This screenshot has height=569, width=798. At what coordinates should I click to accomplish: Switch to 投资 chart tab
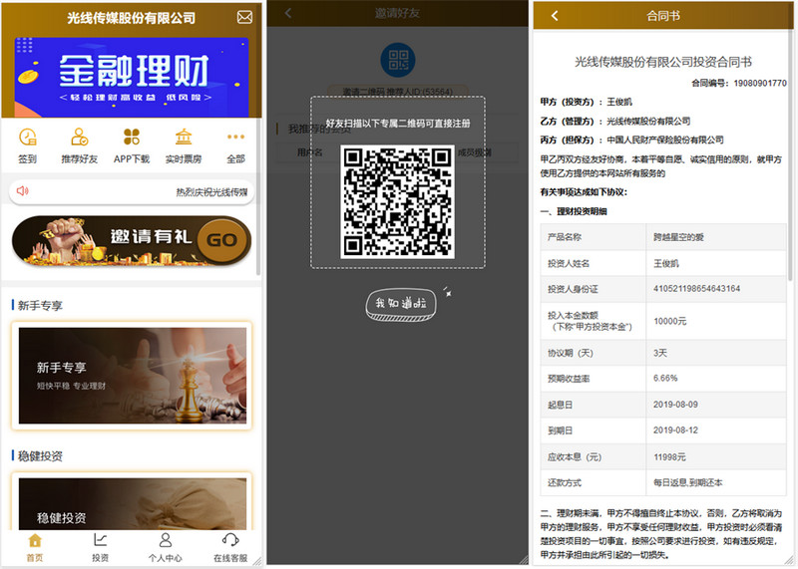pos(101,547)
